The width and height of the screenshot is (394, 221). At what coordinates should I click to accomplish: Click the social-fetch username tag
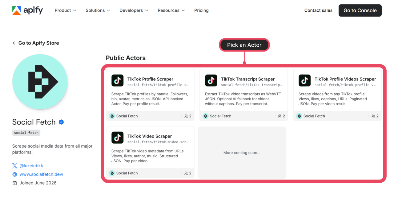click(x=26, y=133)
